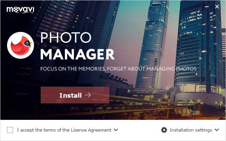This screenshot has height=141, width=226.
Task: Click 'FORGET ABOUT MANAGING PHOTOS' text
Action: click(152, 69)
